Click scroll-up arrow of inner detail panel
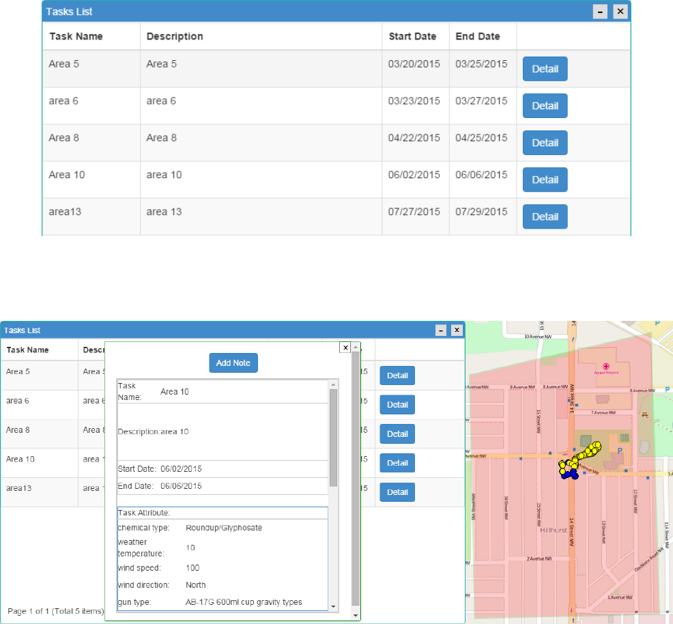 point(334,385)
